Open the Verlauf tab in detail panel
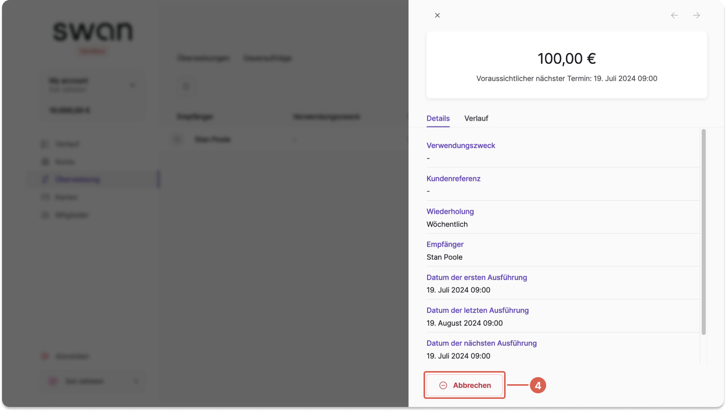 pos(476,118)
